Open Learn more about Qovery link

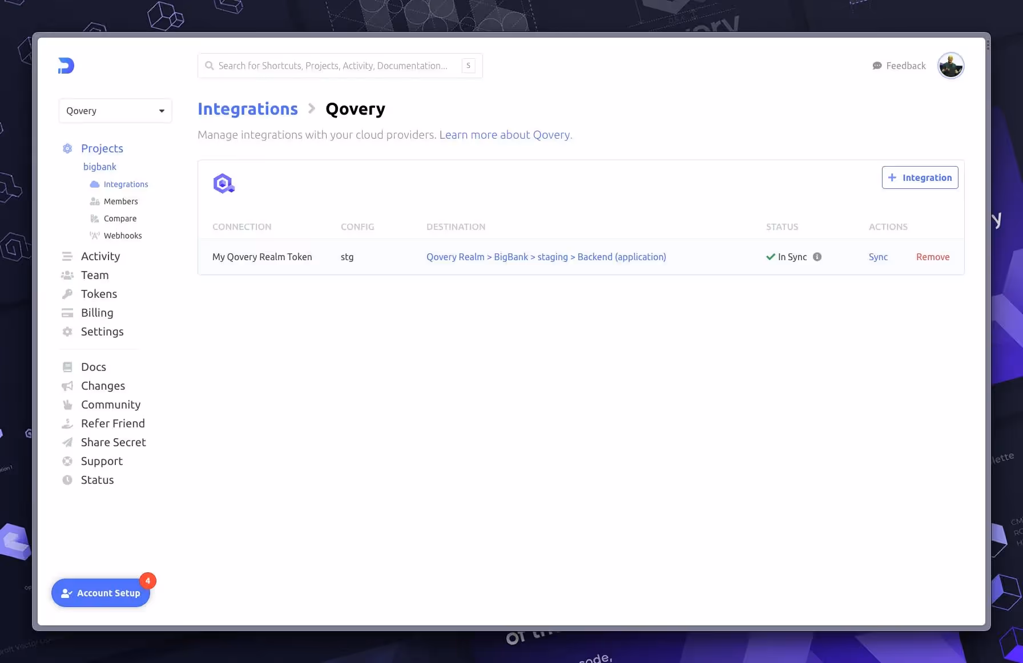506,135
